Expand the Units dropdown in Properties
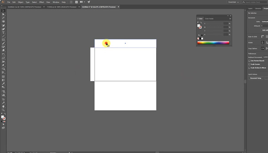The height and width of the screenshot is (153, 268). coord(265,22)
